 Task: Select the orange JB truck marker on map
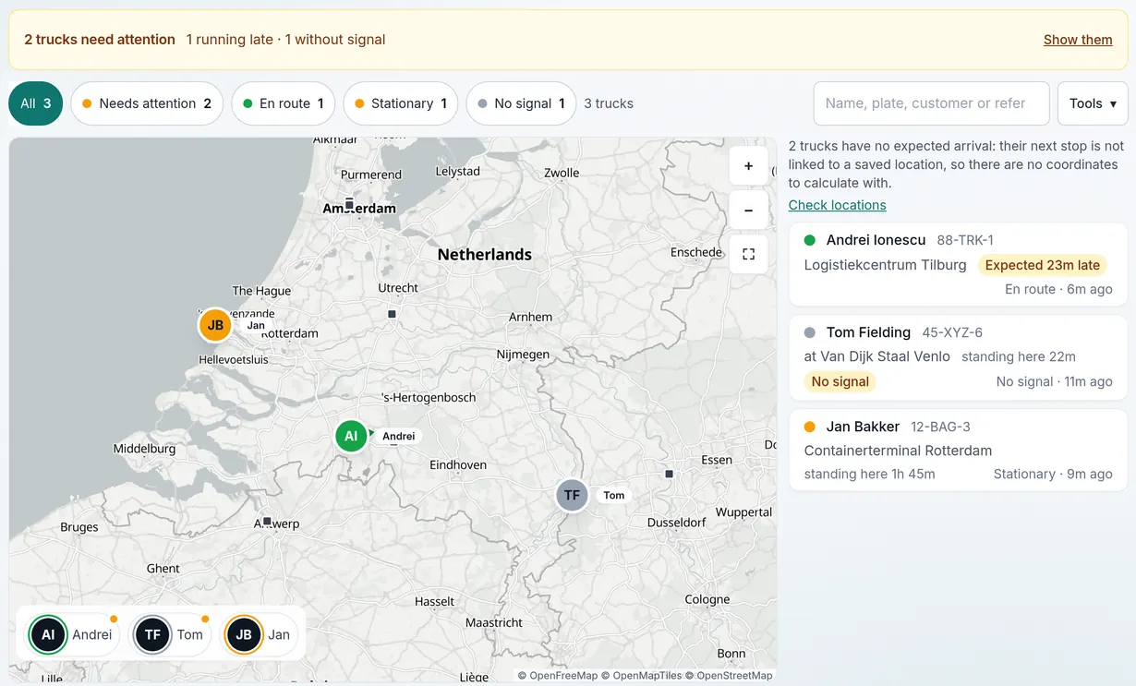click(215, 325)
